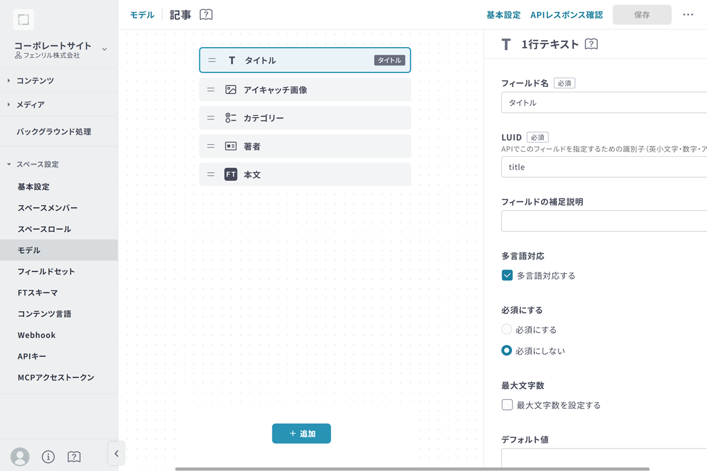Click the 追加 button to add field

click(302, 433)
